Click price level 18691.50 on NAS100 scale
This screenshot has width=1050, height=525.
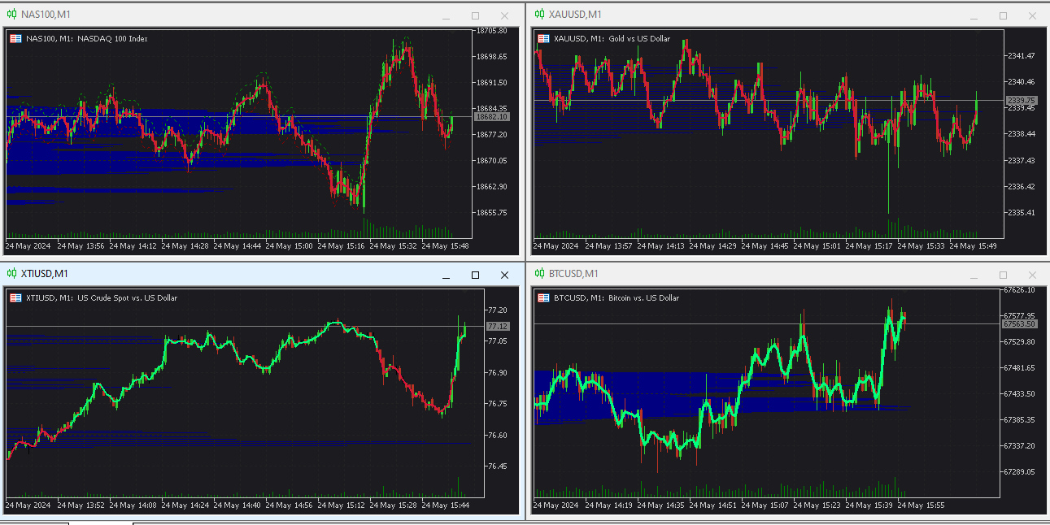[x=493, y=83]
